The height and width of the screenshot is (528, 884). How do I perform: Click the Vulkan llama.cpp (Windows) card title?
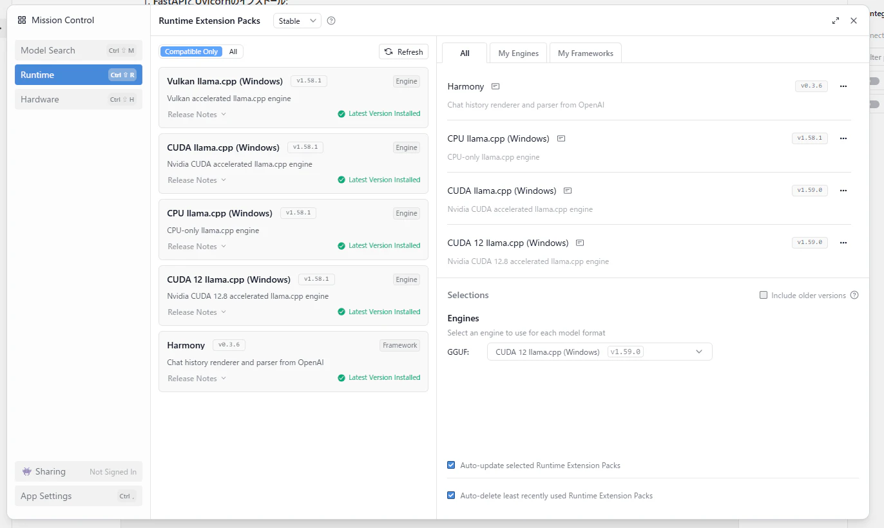coord(225,81)
